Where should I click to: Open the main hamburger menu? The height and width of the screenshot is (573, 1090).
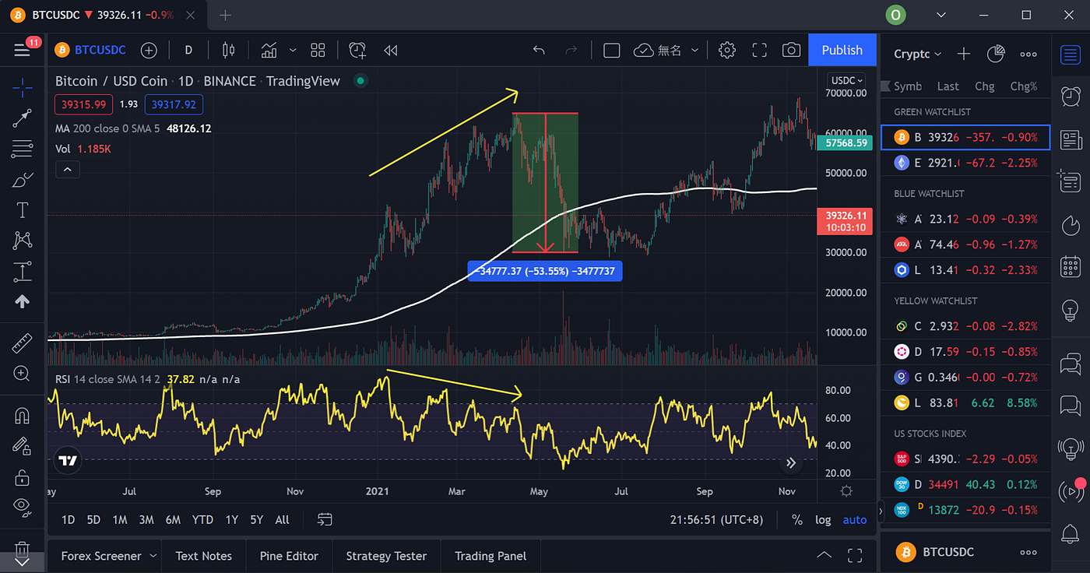(22, 50)
